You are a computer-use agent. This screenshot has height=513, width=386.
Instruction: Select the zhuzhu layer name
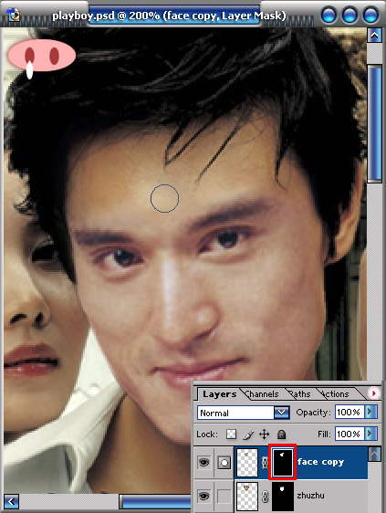[311, 496]
